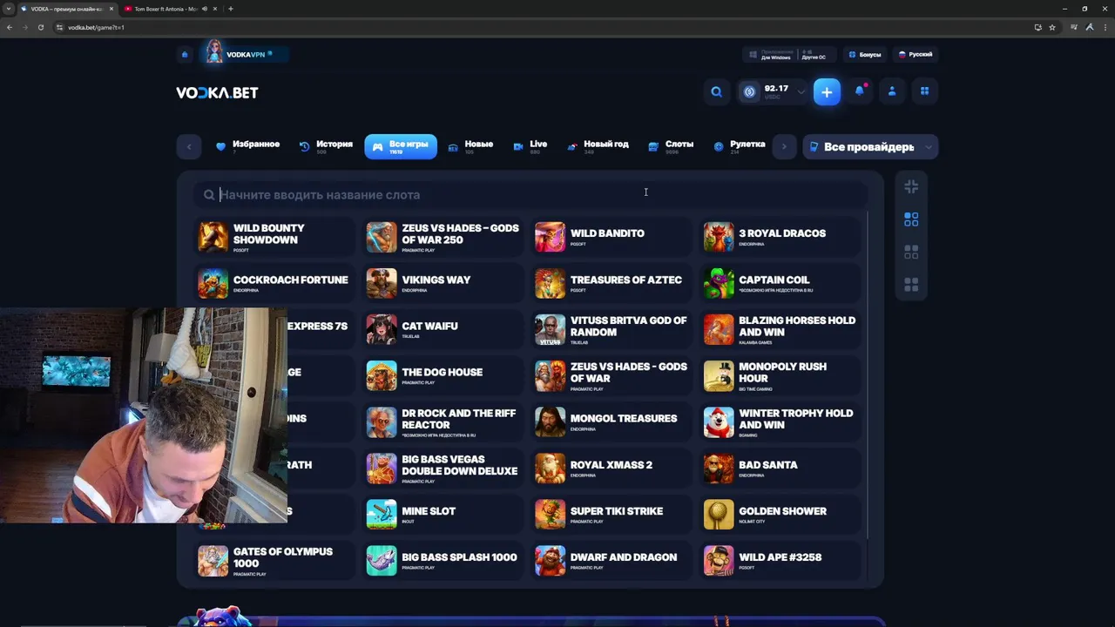Open Wild Bandito game
Screen dimensions: 1115x627
click(x=611, y=237)
